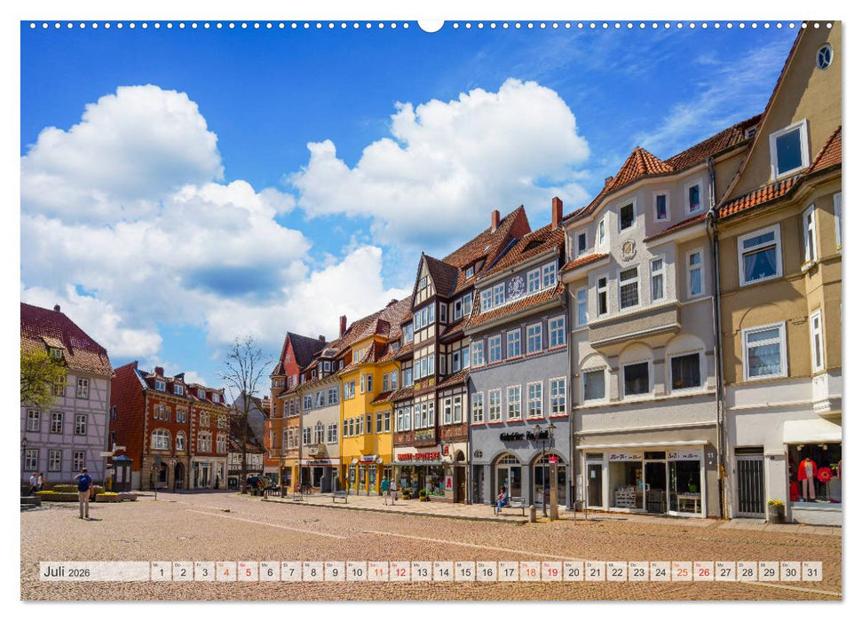Click date 15 in the middle of the strip

[464, 570]
